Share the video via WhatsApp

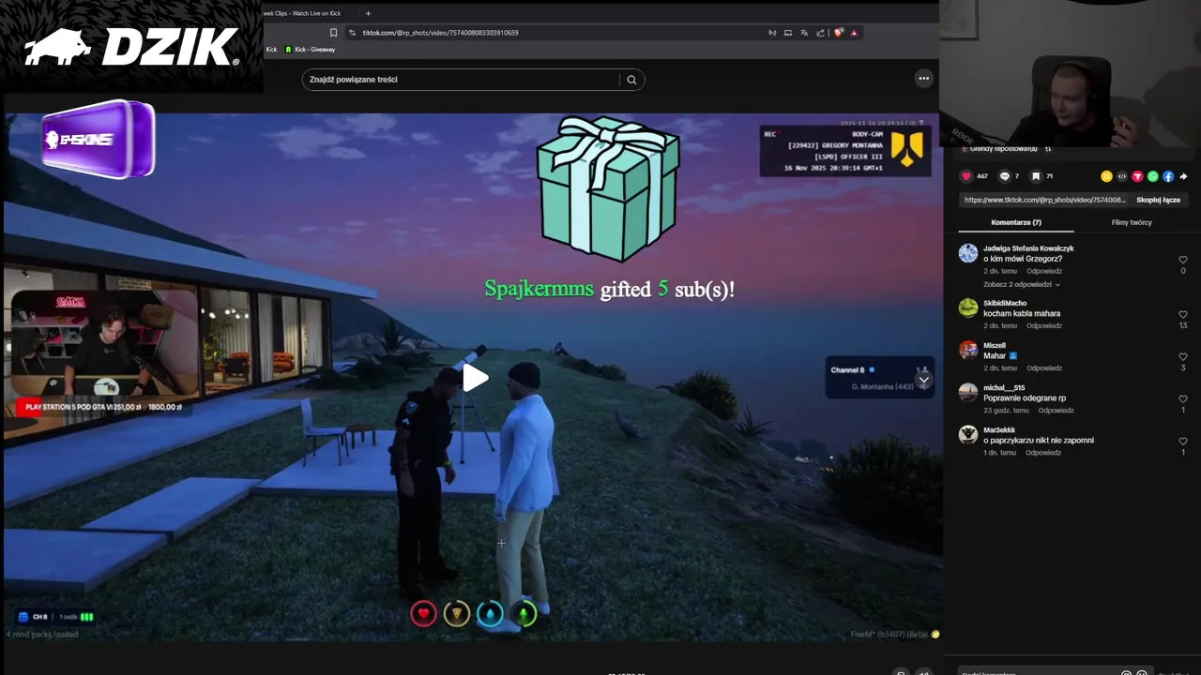pyautogui.click(x=1153, y=176)
